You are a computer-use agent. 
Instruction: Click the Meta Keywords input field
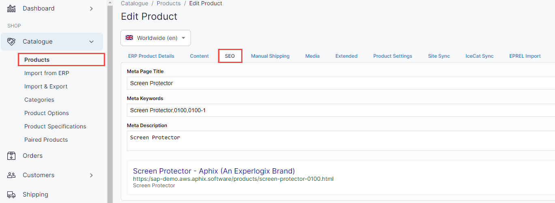click(x=341, y=110)
